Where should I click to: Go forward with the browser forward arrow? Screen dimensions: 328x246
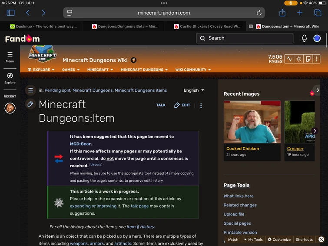43,13
